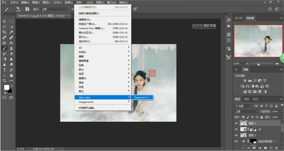Click Exposure 7... submenu item
The height and width of the screenshot is (151, 284).
click(142, 97)
